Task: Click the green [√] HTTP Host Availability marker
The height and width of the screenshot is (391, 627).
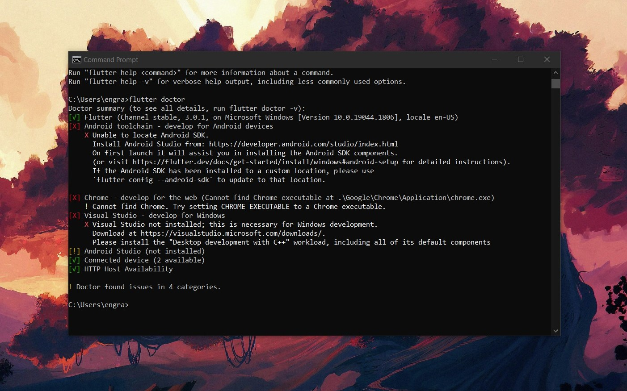Action: pos(74,269)
